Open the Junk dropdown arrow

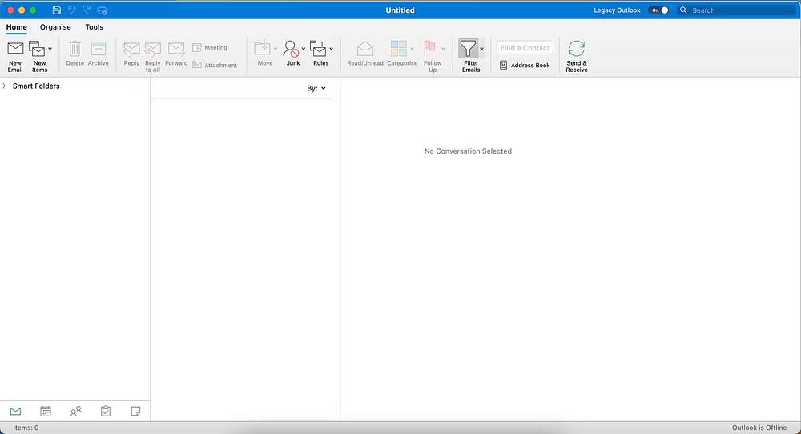(303, 49)
